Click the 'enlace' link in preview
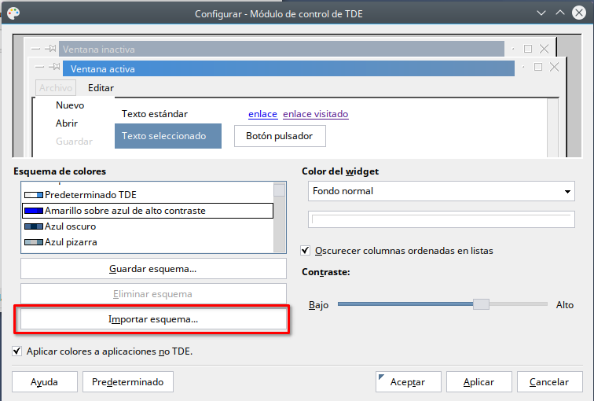The width and height of the screenshot is (594, 401). tap(263, 114)
